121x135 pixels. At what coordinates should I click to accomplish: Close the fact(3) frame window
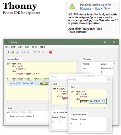click(89, 76)
